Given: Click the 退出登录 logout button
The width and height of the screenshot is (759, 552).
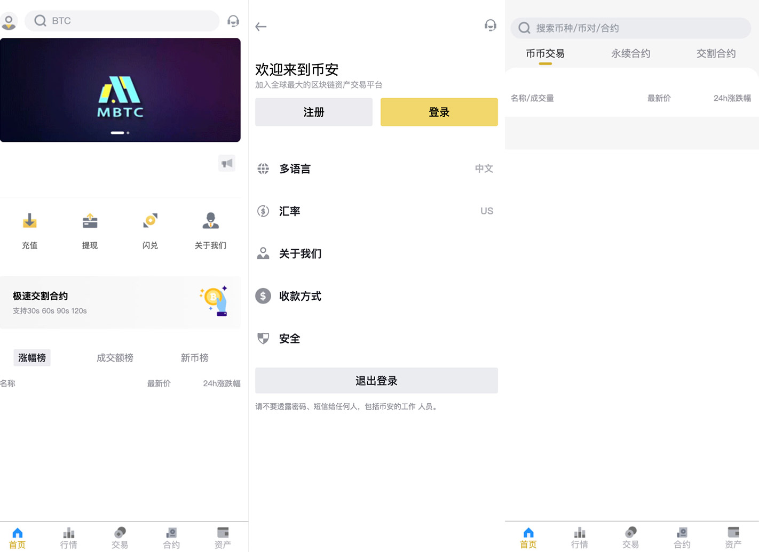Looking at the screenshot, I should 376,380.
